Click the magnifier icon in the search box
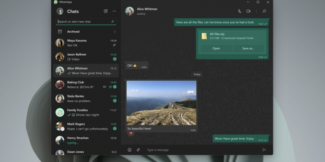The width and height of the screenshot is (325, 162). tap(113, 22)
